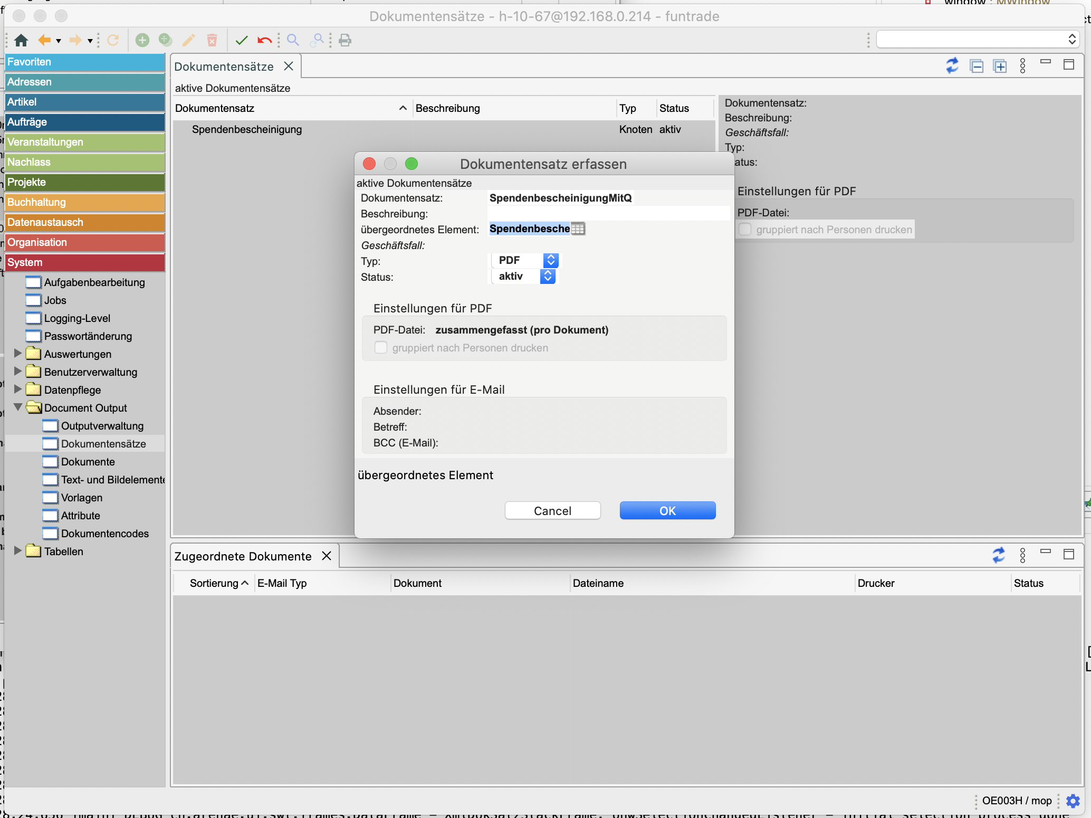Click the red undo arrow icon

(264, 40)
